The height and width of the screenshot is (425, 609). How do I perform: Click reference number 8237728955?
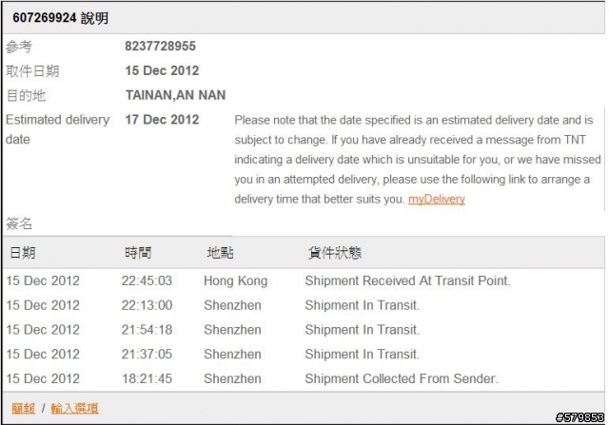(160, 47)
